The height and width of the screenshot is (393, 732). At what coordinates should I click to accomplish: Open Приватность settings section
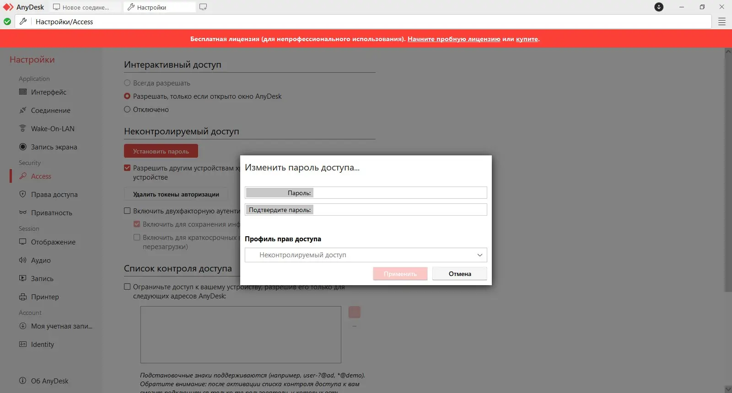51,212
